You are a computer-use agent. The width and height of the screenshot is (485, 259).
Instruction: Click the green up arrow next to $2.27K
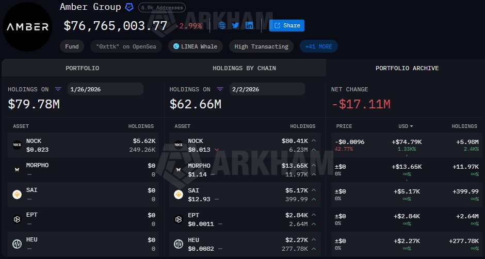[314, 240]
